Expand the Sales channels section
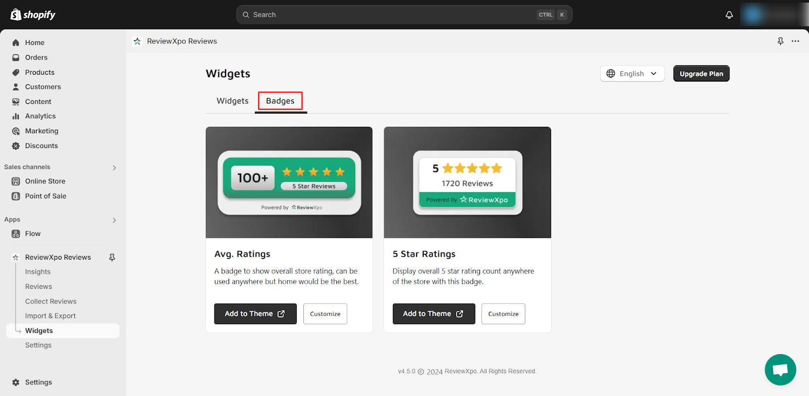The image size is (809, 396). pyautogui.click(x=114, y=168)
